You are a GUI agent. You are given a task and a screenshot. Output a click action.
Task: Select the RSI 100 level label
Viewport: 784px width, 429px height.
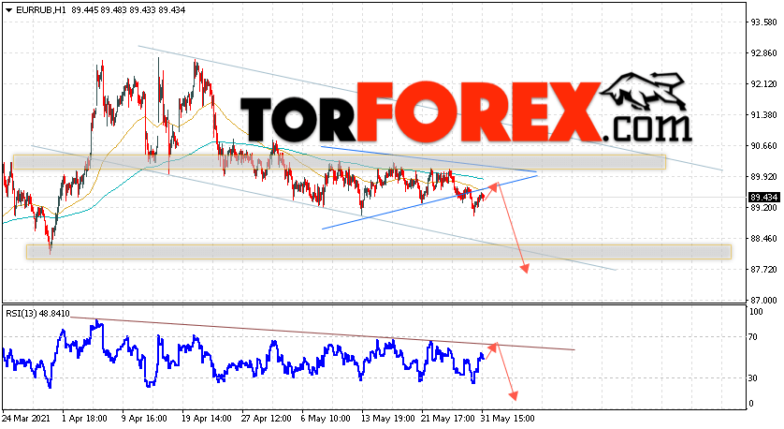757,312
